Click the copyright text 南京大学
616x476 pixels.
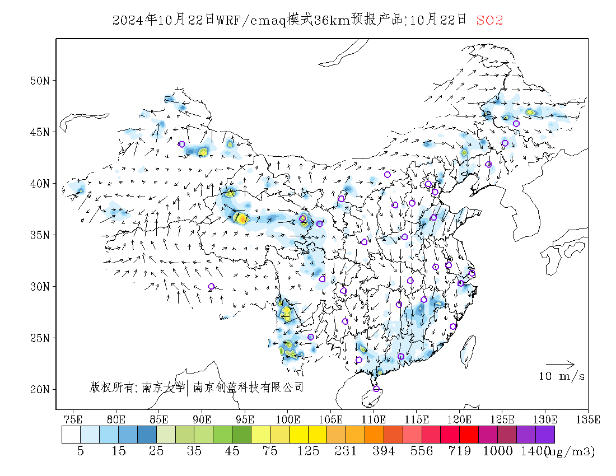coord(163,388)
